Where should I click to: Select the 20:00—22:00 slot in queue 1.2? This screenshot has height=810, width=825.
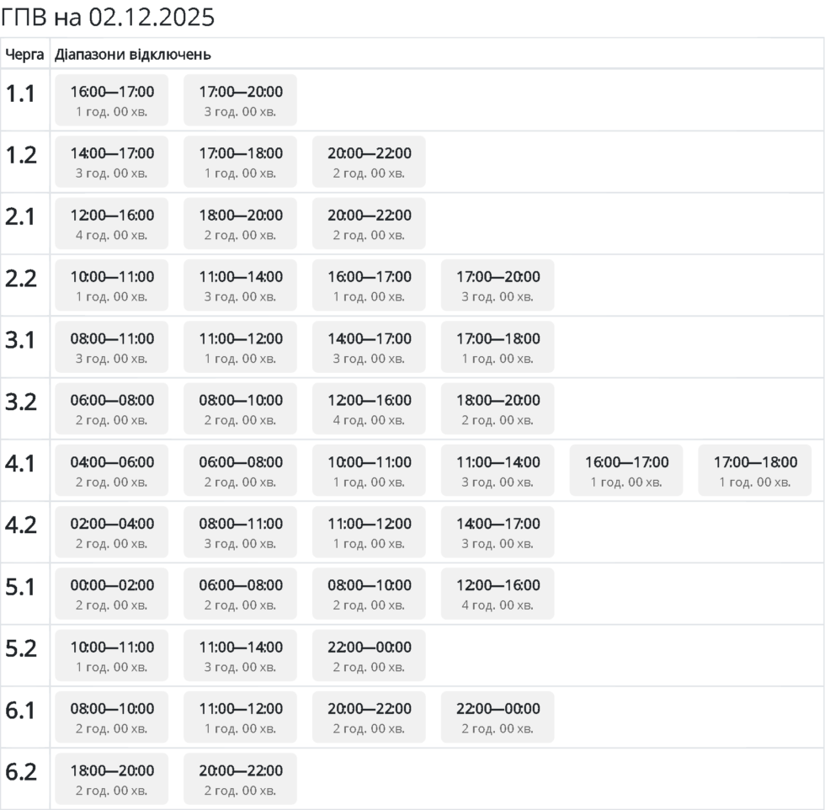pyautogui.click(x=369, y=162)
